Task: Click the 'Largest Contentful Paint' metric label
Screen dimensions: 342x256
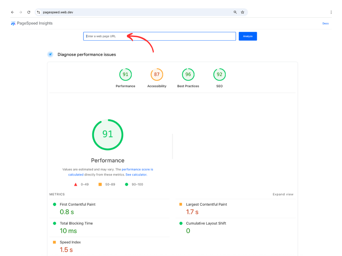Action: 206,204
